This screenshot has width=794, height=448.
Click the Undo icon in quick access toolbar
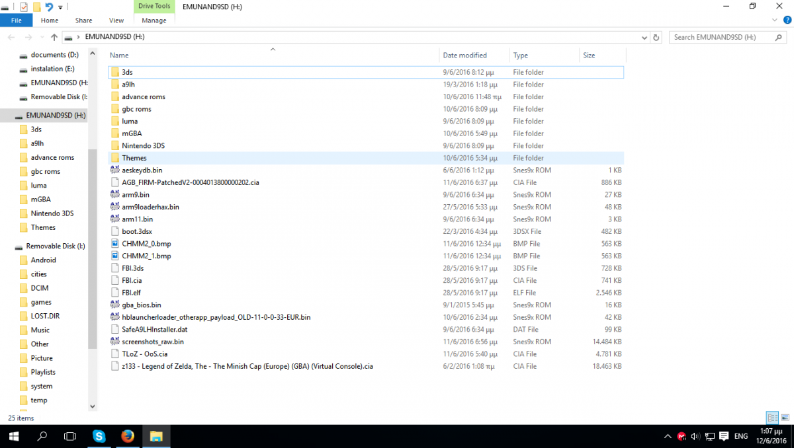pyautogui.click(x=49, y=7)
